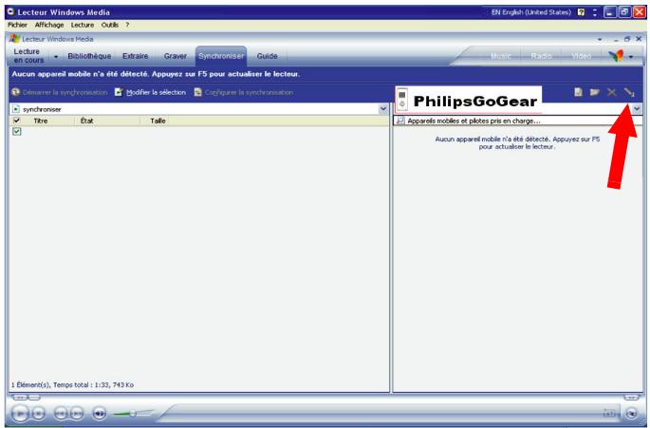Click the create folder icon on device toolbar
650x428 pixels.
tap(595, 92)
